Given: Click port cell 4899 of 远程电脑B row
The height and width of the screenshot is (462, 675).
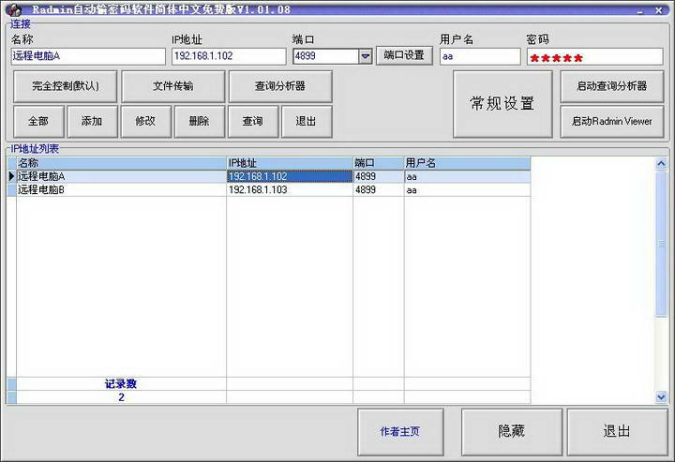Looking at the screenshot, I should 379,189.
